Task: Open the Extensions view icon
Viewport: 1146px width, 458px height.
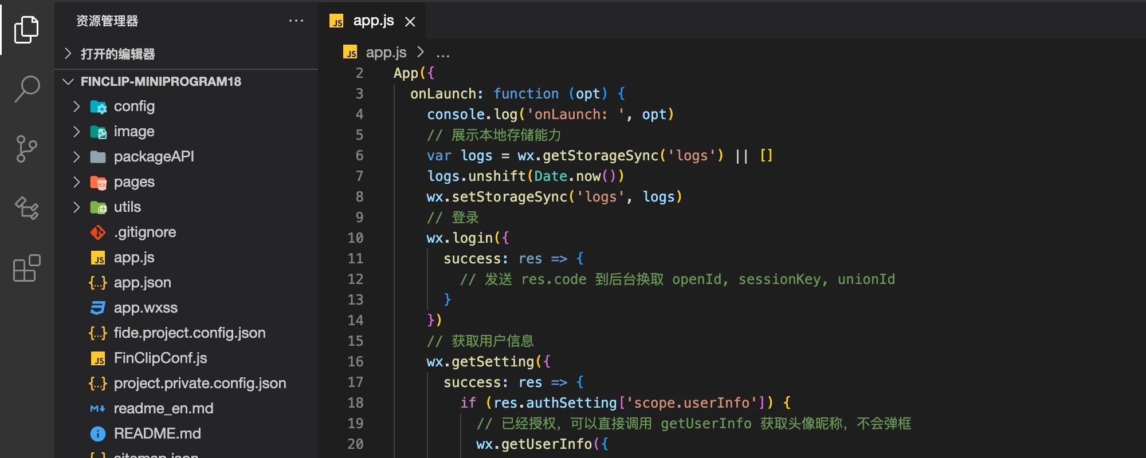Action: 26,268
